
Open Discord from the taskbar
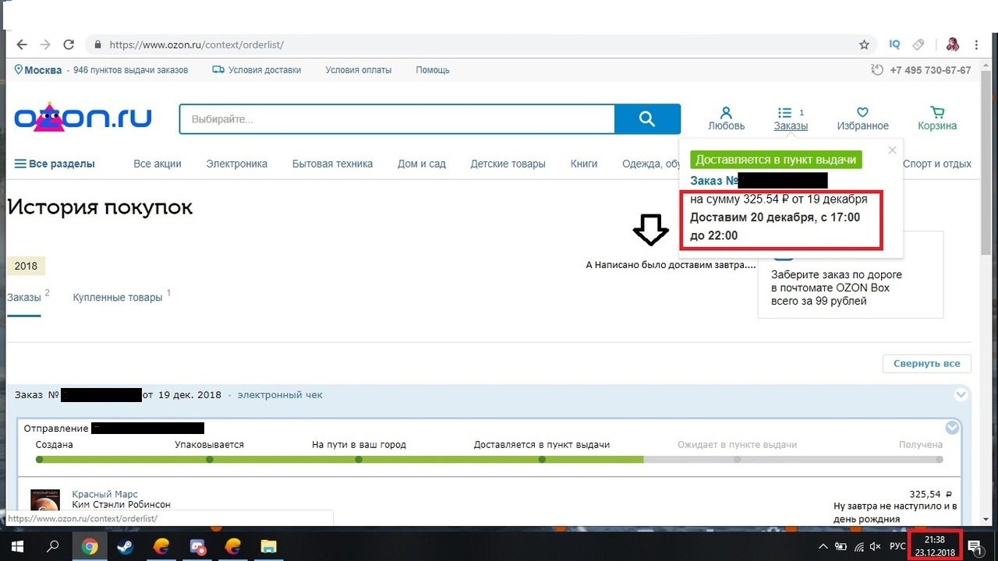coord(197,546)
